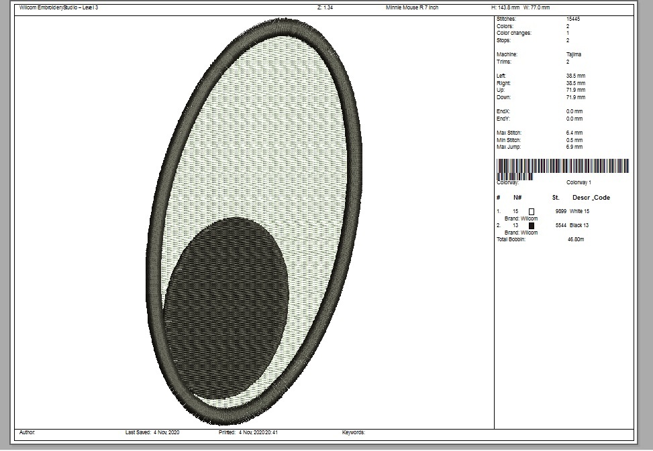Screen dimensions: 653x451
Task: Select the '71.9 mm' value beside 'Down:'
Action: (x=576, y=97)
